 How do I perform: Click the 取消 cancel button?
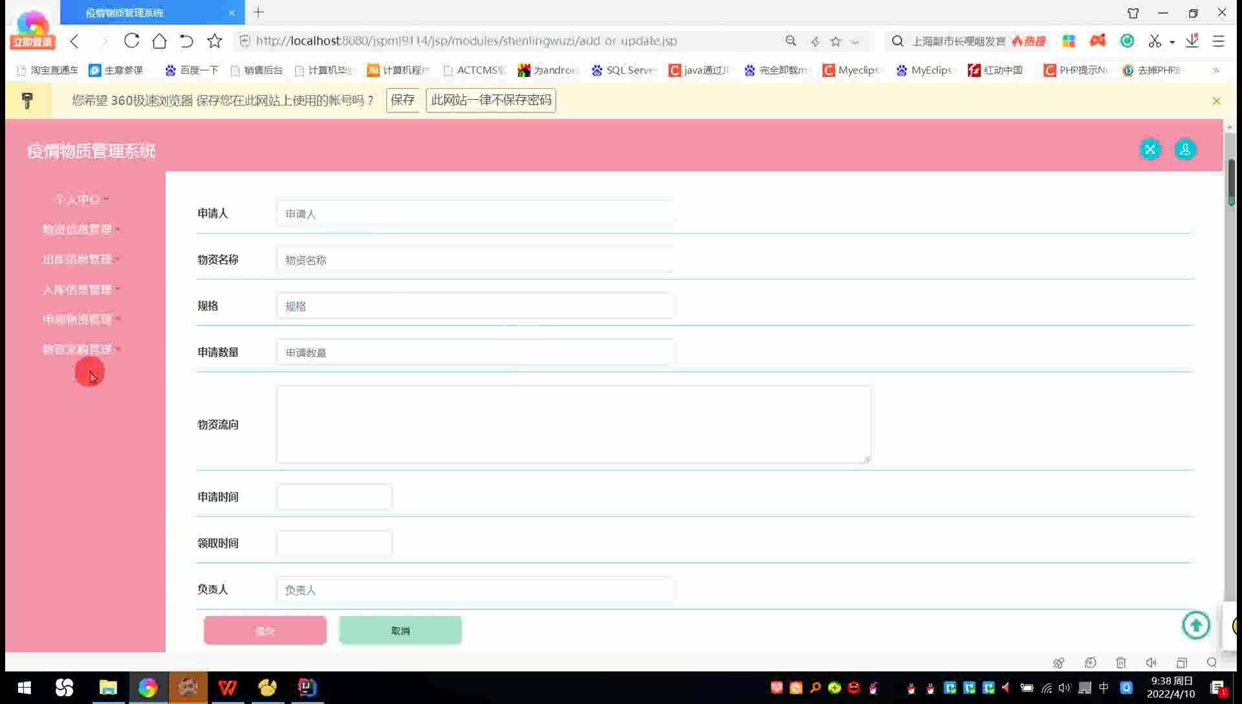click(400, 630)
